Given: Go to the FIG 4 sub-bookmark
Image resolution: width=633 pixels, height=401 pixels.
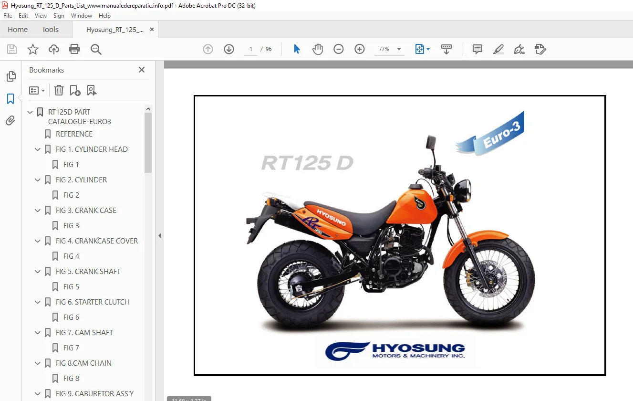Looking at the screenshot, I should point(71,256).
